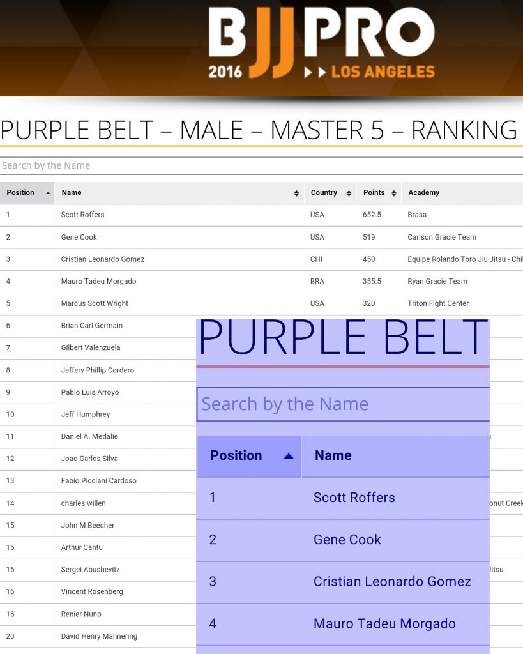523x654 pixels.
Task: Select Vincent Rosenberg row
Action: coord(98,592)
